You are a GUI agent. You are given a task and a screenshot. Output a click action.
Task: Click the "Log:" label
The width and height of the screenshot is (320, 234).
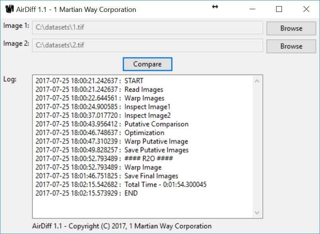coord(10,79)
